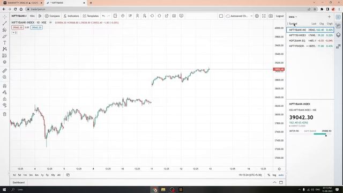Select the brush drawing tool
The width and height of the screenshot is (343, 193).
tap(5, 36)
